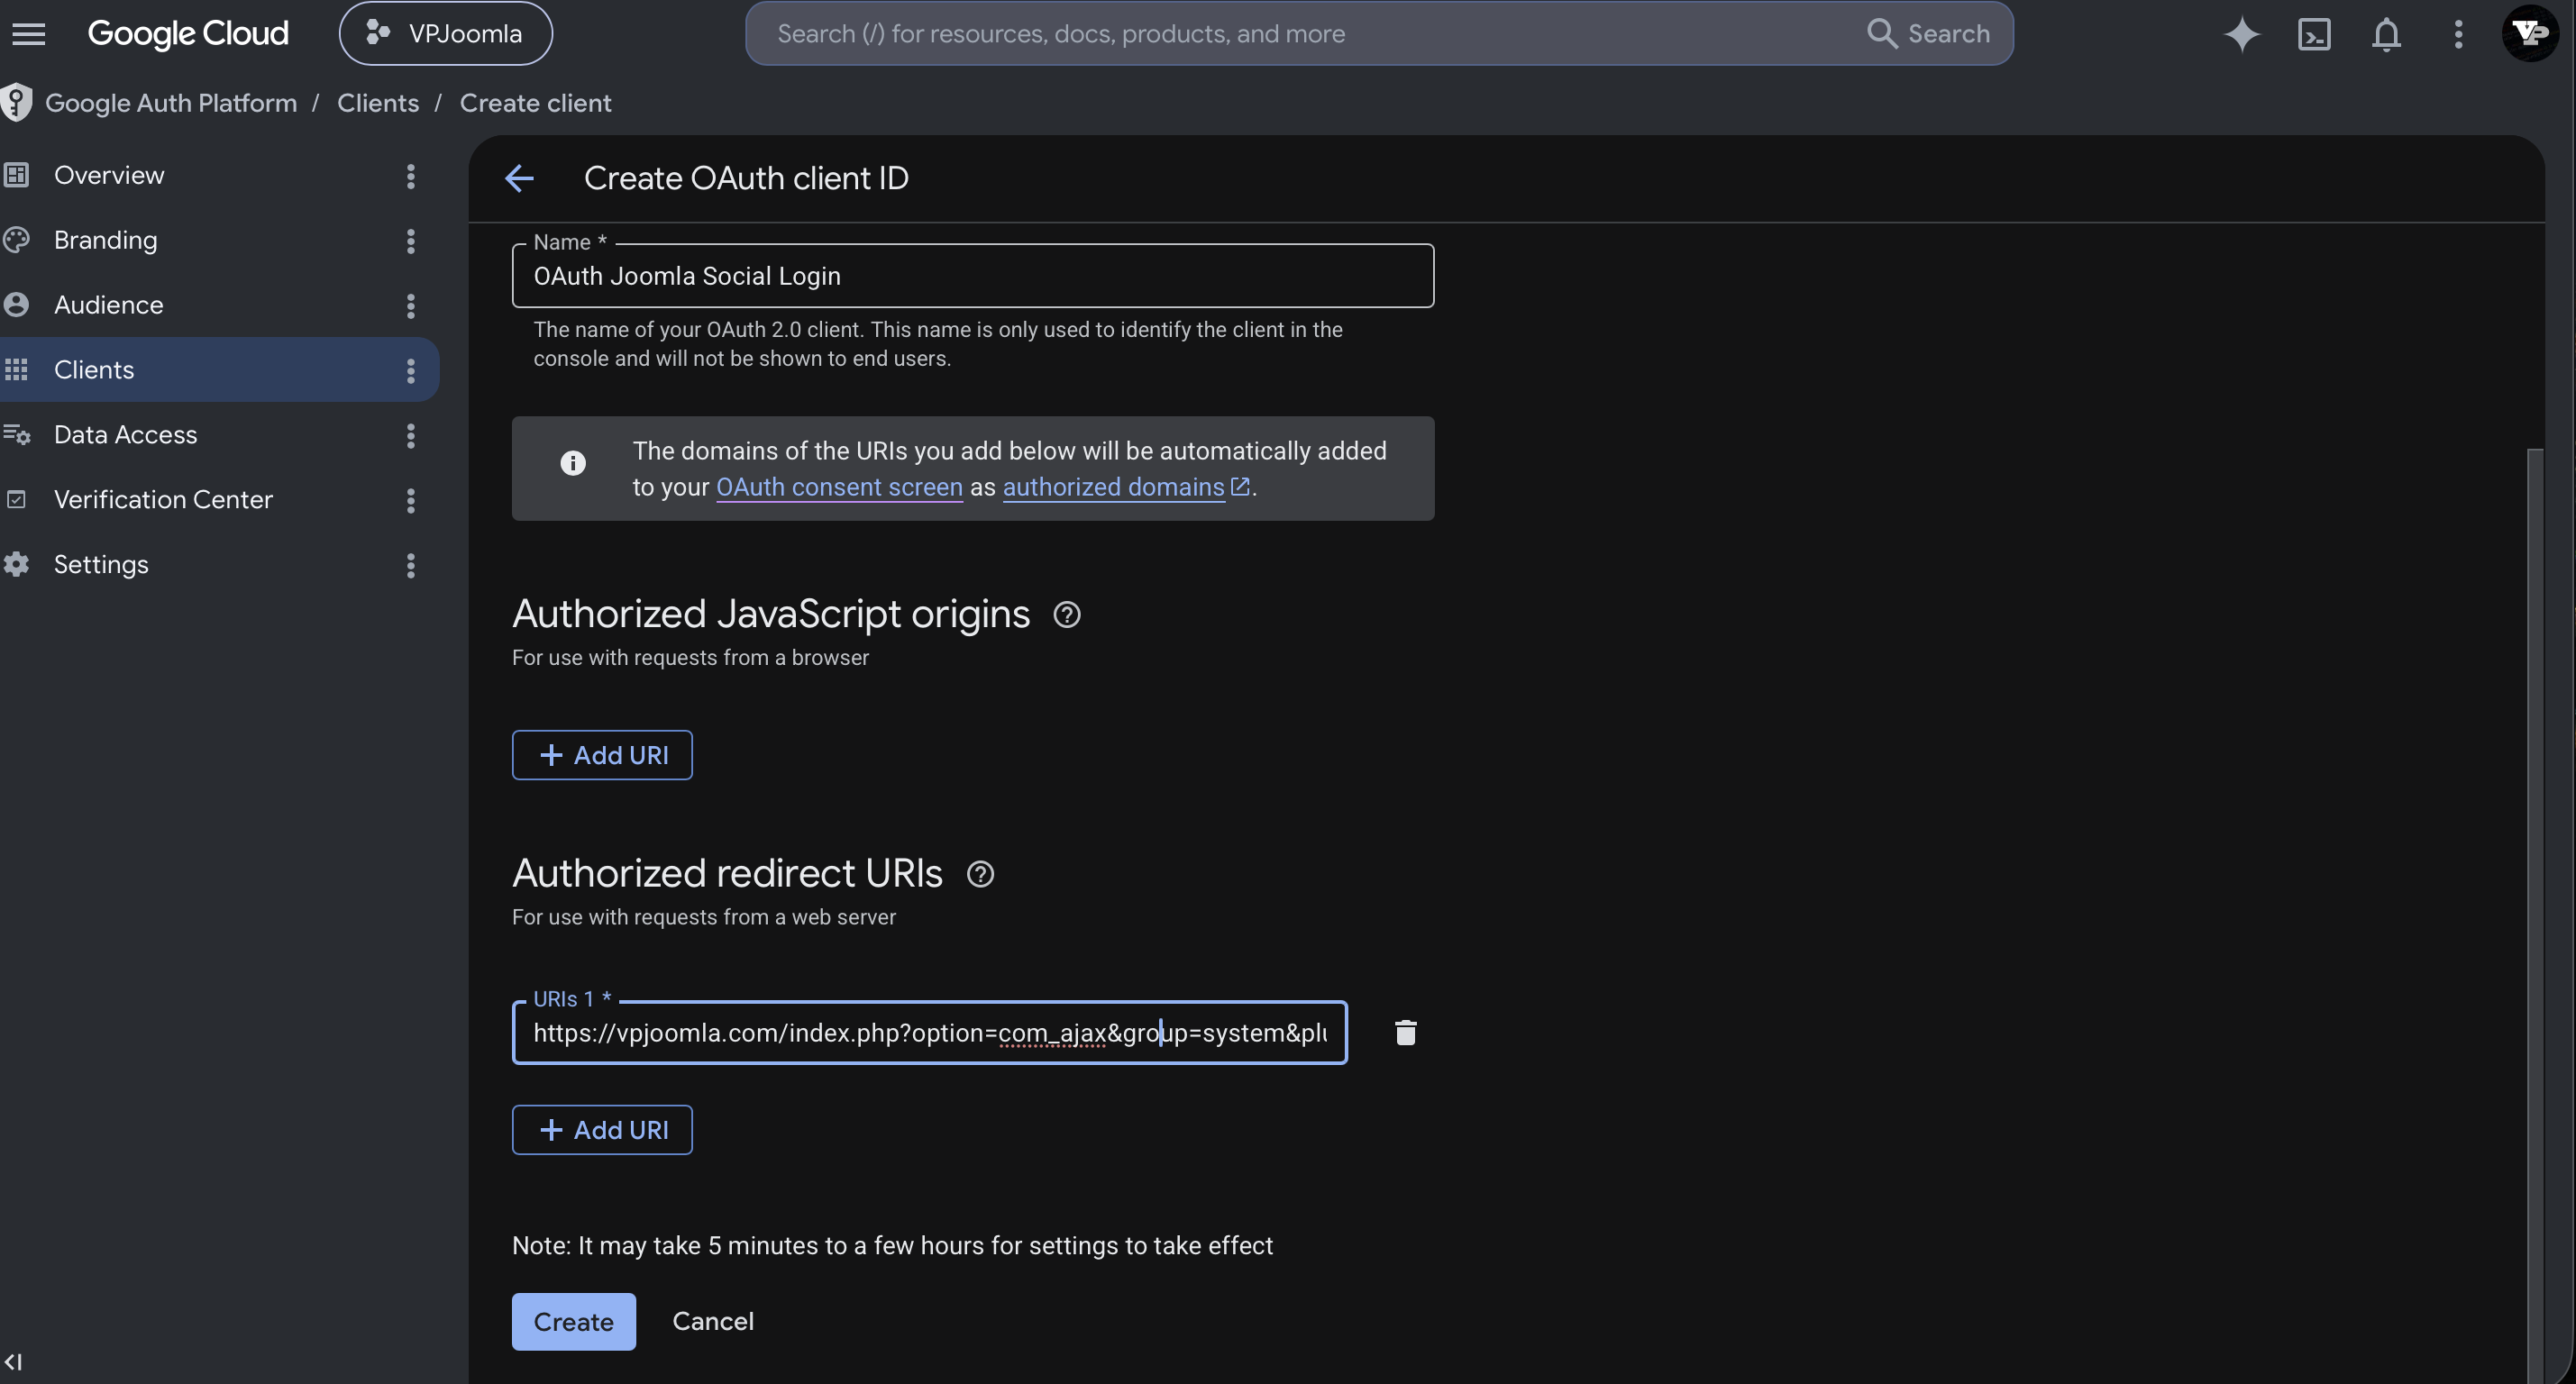Open Verification Center three-dot options
Screen dimensions: 2576x1384
point(410,501)
